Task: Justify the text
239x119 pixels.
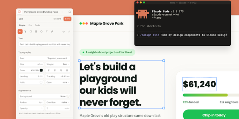Action: click(x=67, y=70)
